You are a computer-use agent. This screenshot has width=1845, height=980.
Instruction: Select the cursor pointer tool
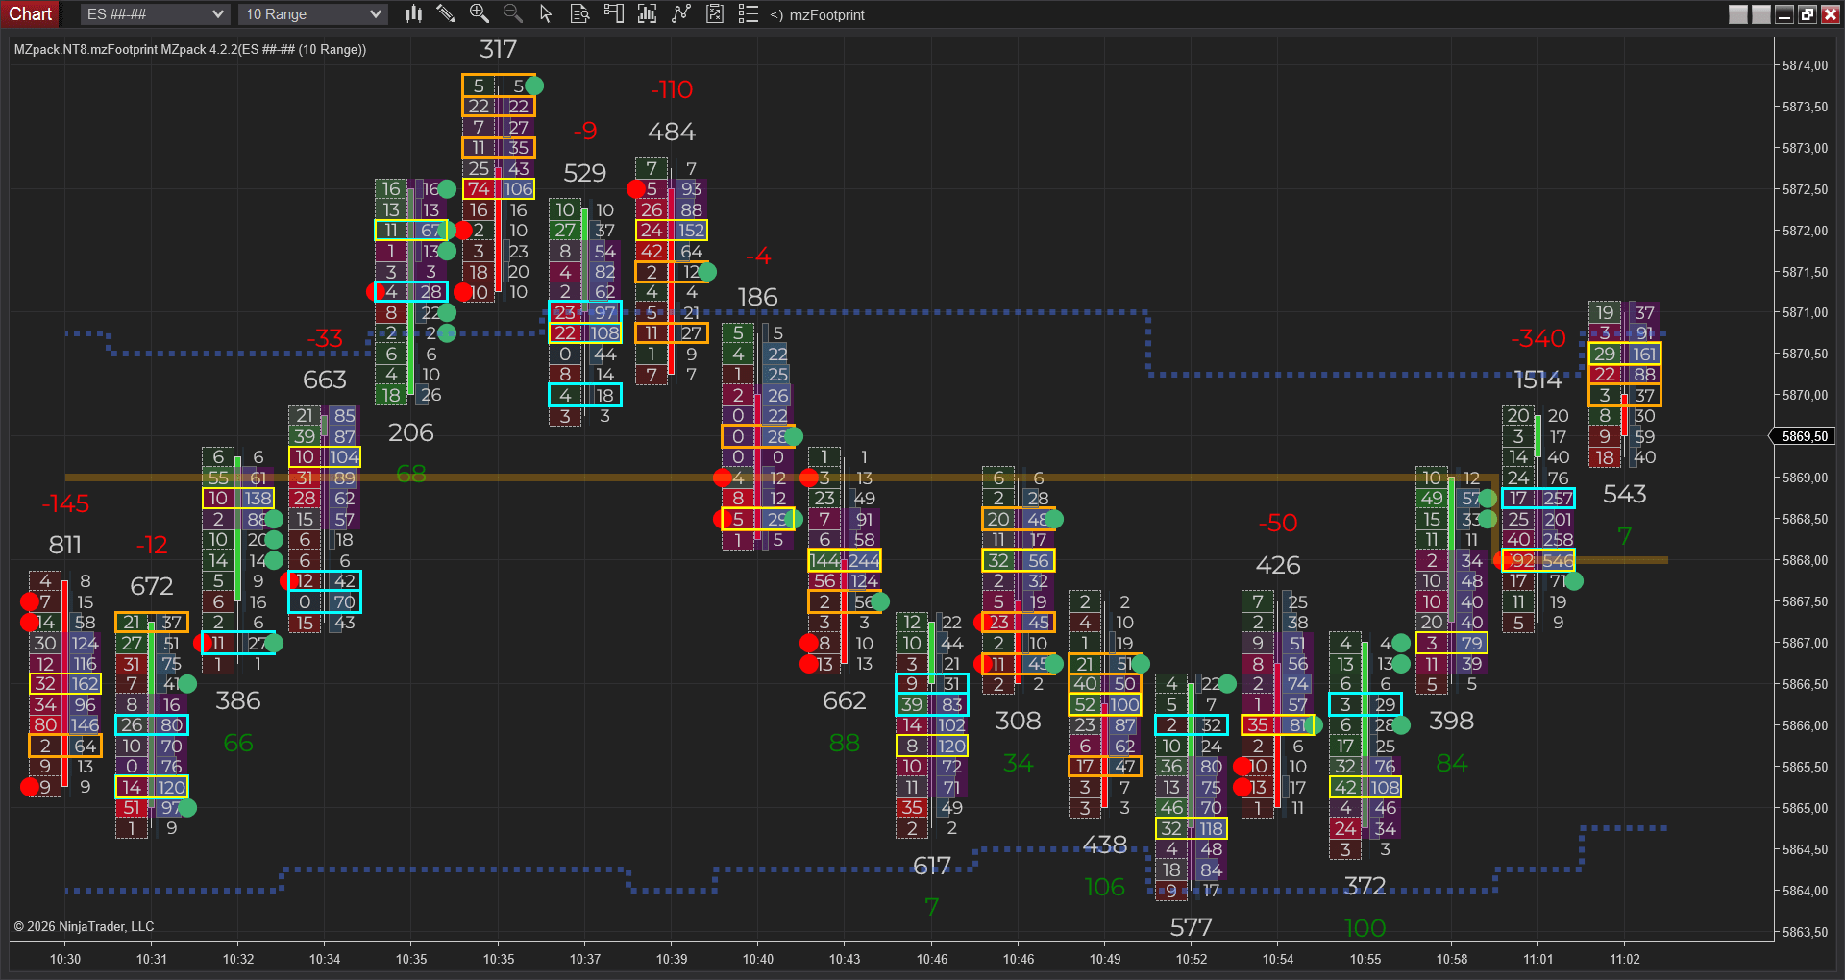tap(546, 13)
